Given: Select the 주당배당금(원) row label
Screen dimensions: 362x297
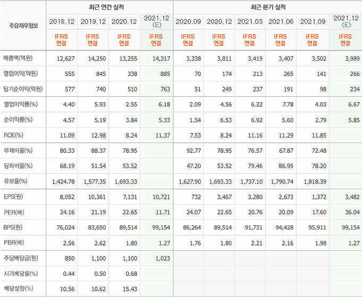Looking at the screenshot, I should pos(21,258).
